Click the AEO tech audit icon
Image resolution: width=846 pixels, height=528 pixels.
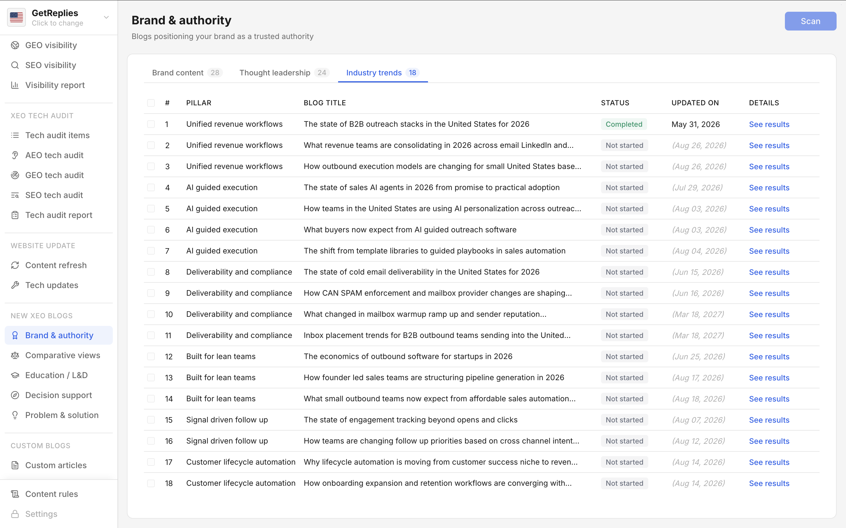(15, 155)
